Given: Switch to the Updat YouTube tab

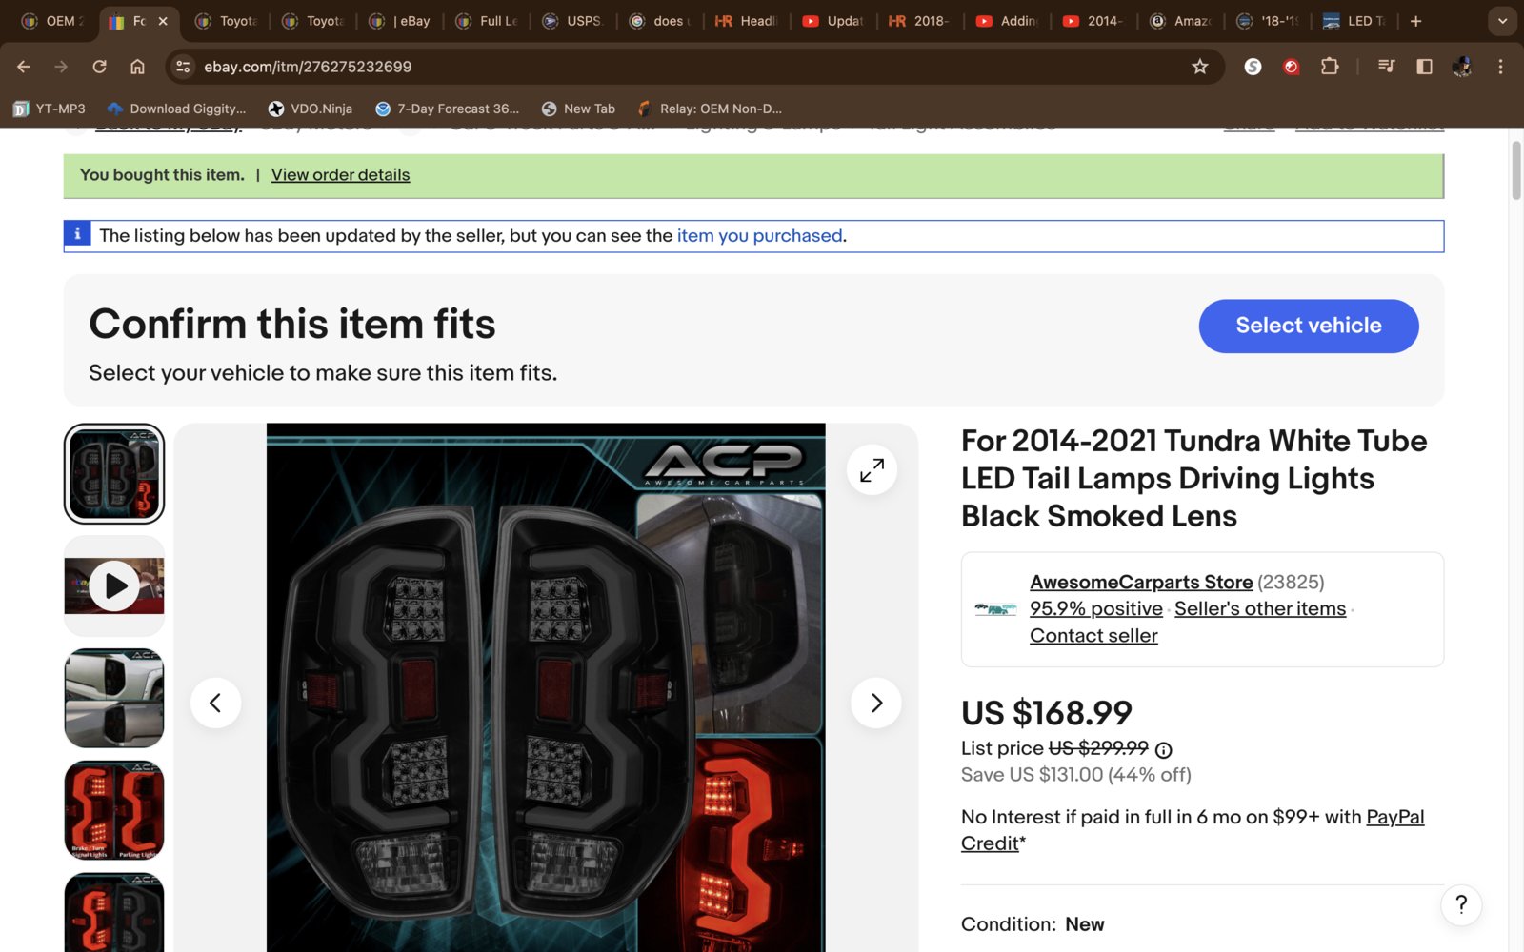Looking at the screenshot, I should [833, 21].
